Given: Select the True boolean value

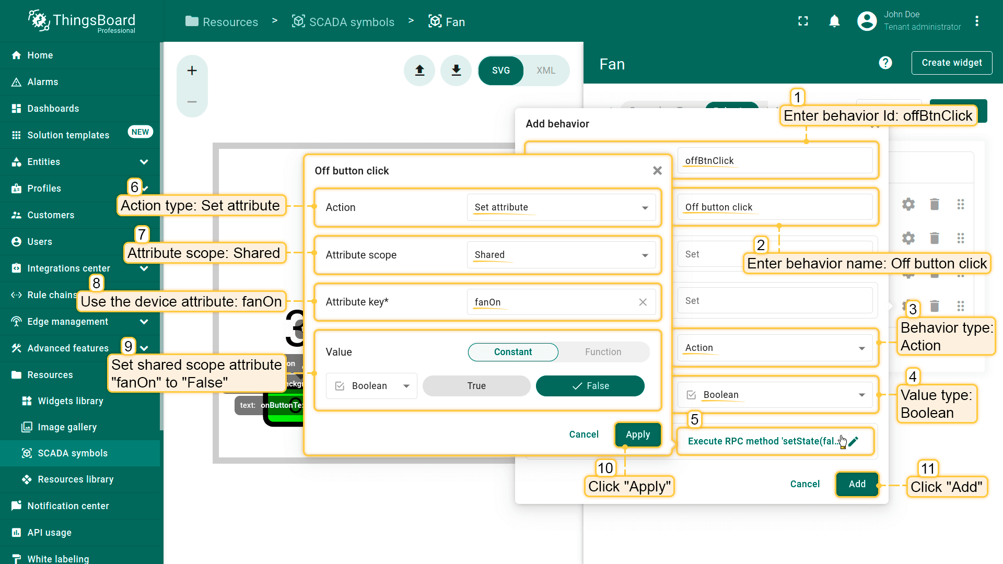Looking at the screenshot, I should point(476,386).
